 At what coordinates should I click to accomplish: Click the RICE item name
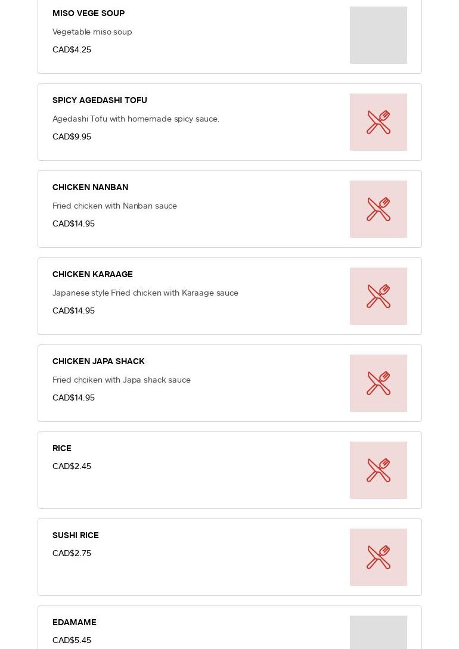62,448
